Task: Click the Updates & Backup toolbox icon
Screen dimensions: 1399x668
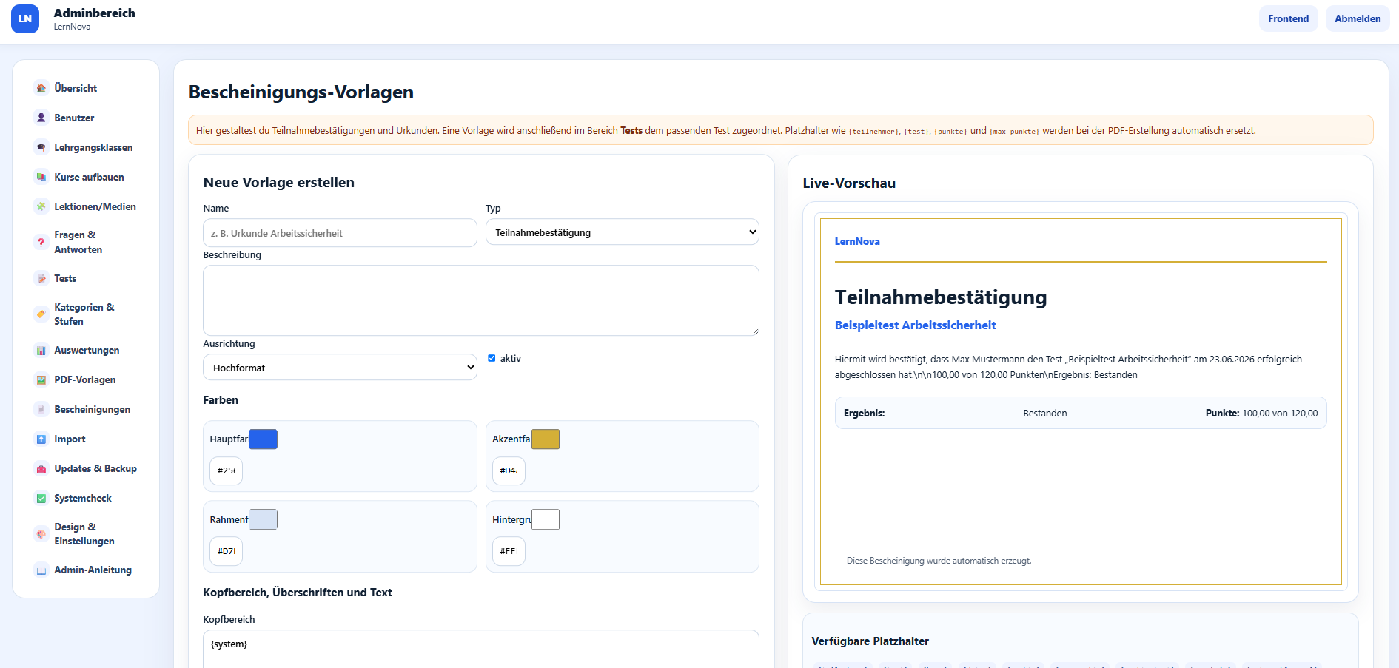Action: [41, 468]
